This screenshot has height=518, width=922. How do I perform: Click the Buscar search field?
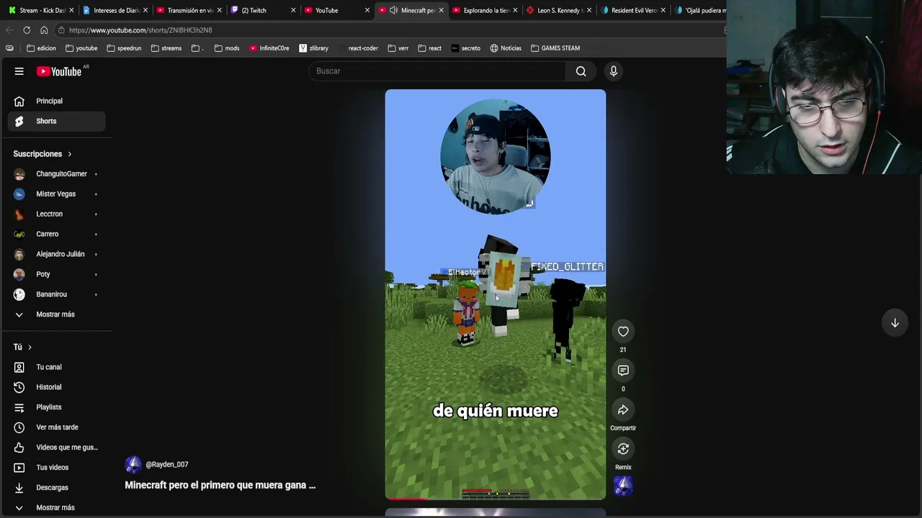(x=438, y=71)
